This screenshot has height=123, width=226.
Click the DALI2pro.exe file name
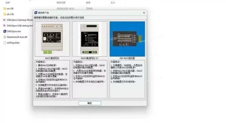point(14,31)
